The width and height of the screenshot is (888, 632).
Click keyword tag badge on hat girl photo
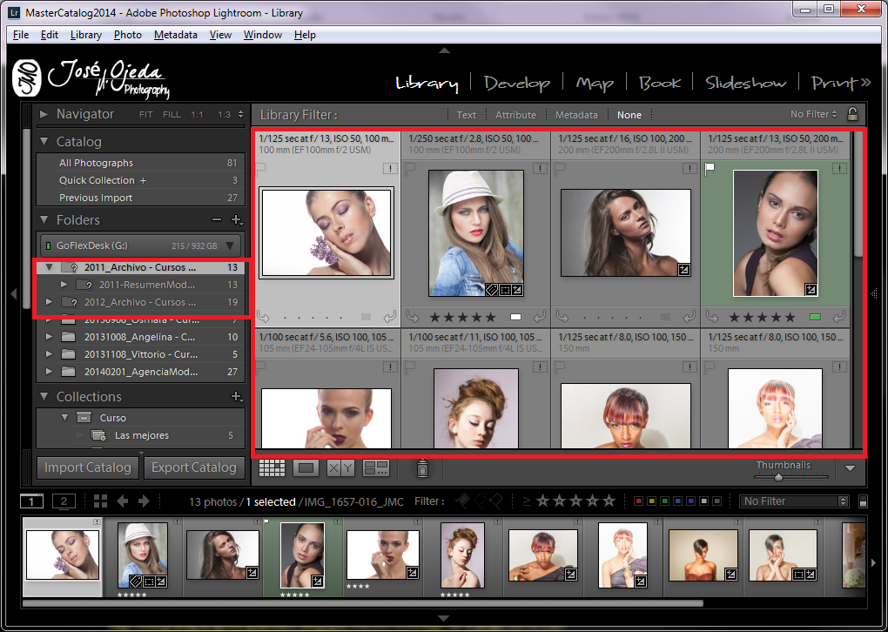pyautogui.click(x=491, y=290)
